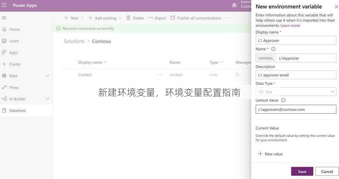Screen dimensions: 339x179
Task: Open the app launcher waffle icon
Action: coord(4,5)
